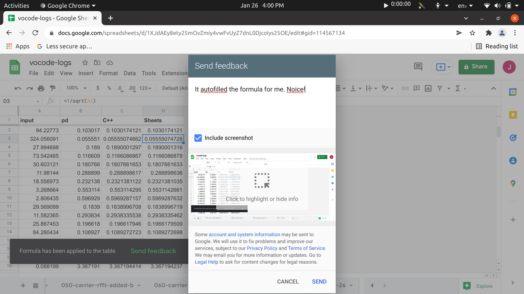
Task: Click the insert link toolbar icon
Action: 405,88
